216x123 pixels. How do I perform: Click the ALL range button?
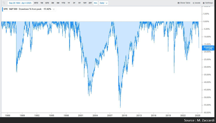pos(95,3)
